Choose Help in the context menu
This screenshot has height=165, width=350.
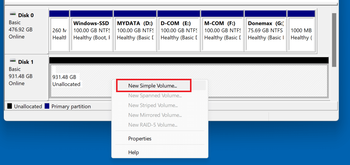[x=134, y=153]
